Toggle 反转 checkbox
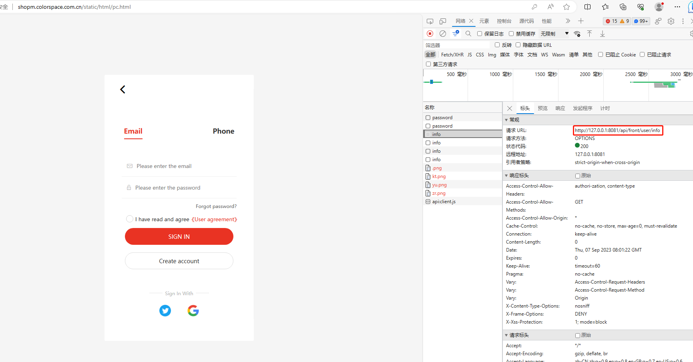The height and width of the screenshot is (362, 693). pyautogui.click(x=497, y=45)
